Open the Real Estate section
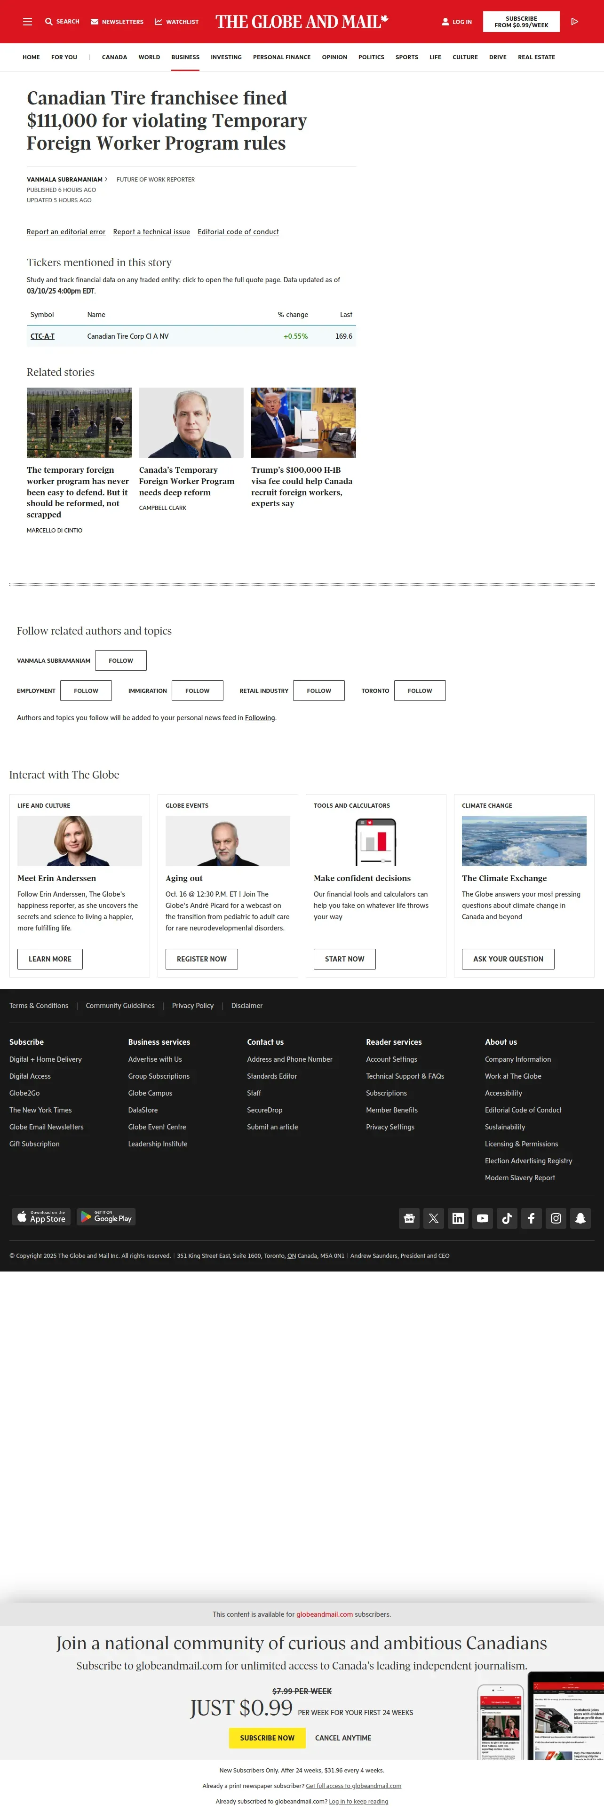 tap(537, 57)
